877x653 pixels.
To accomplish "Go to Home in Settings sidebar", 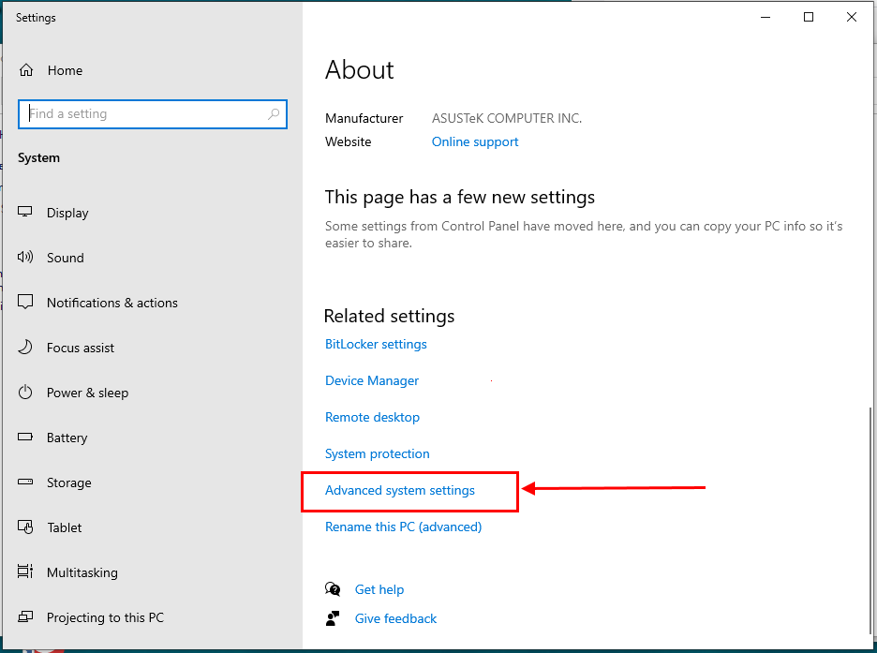I will point(65,70).
